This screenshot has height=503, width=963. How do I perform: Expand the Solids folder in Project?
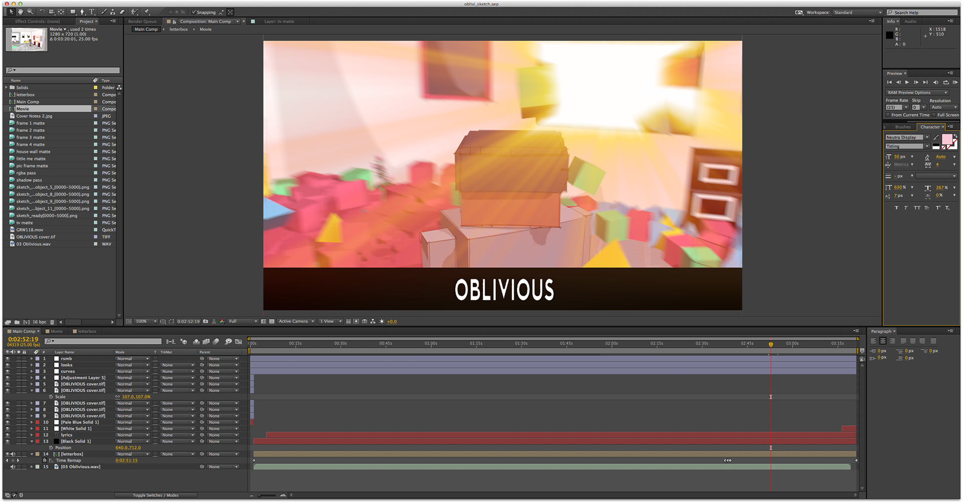pyautogui.click(x=7, y=87)
